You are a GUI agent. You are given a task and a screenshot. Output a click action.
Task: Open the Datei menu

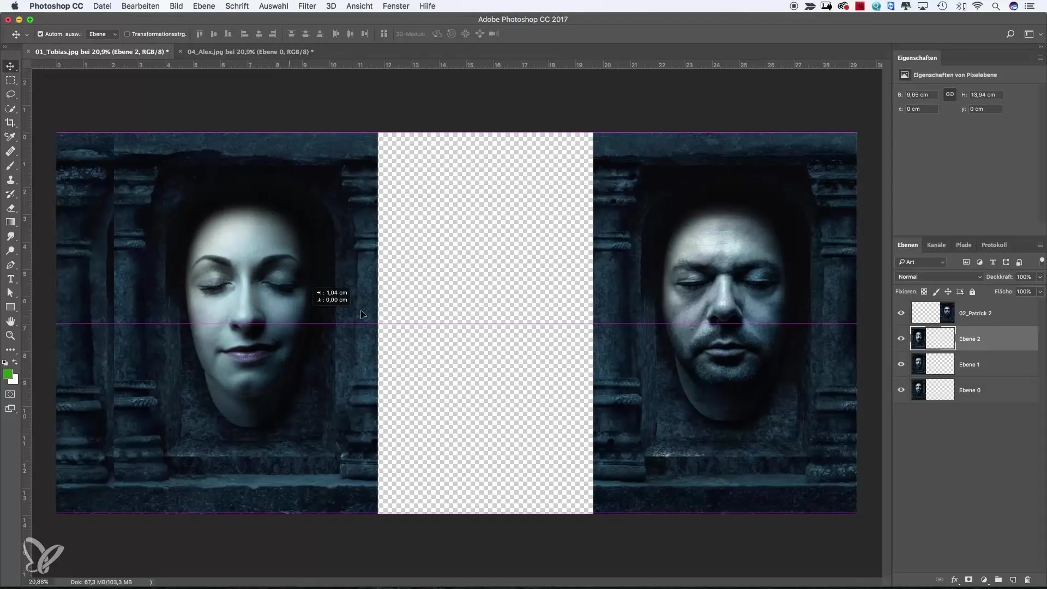click(103, 6)
